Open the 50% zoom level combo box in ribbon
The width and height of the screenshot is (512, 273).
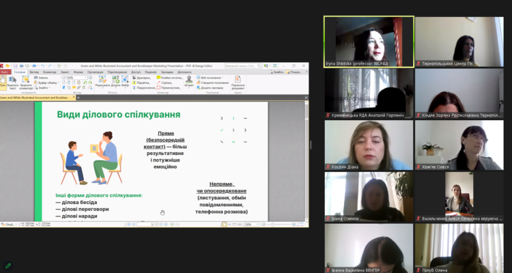click(76, 78)
